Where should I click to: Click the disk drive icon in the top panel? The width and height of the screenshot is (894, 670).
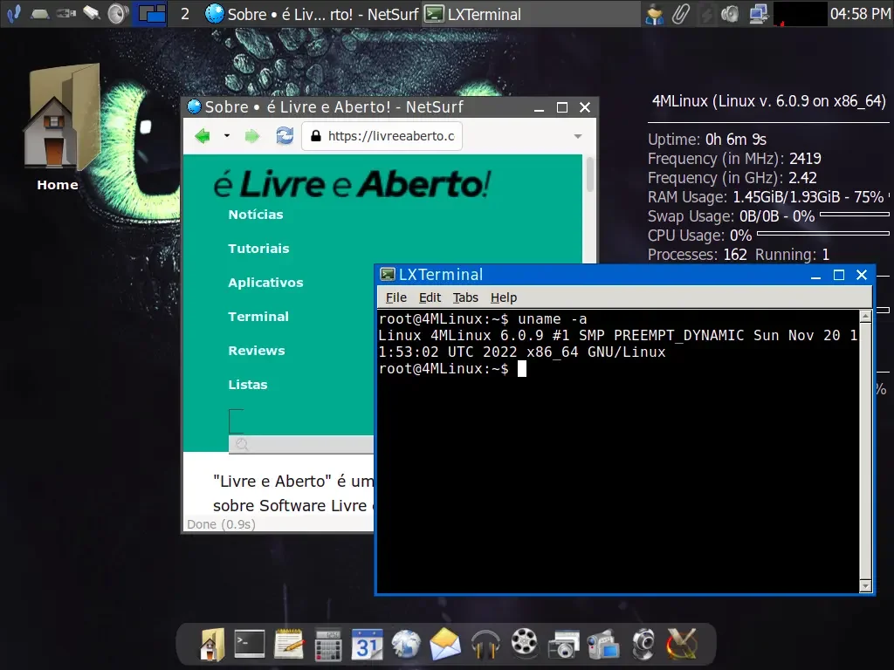pyautogui.click(x=39, y=14)
